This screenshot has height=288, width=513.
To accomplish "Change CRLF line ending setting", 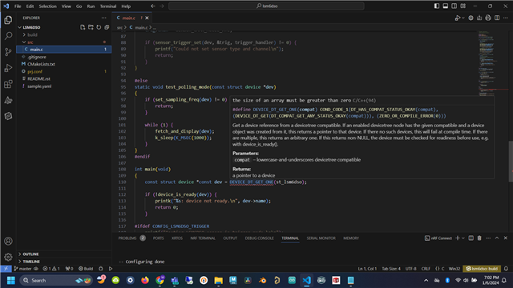I will pyautogui.click(x=426, y=269).
